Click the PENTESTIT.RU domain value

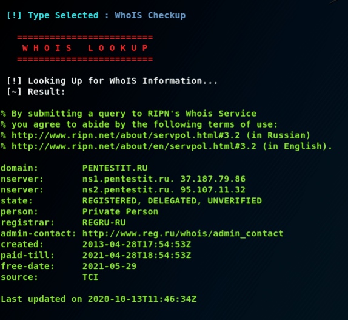pyautogui.click(x=115, y=168)
